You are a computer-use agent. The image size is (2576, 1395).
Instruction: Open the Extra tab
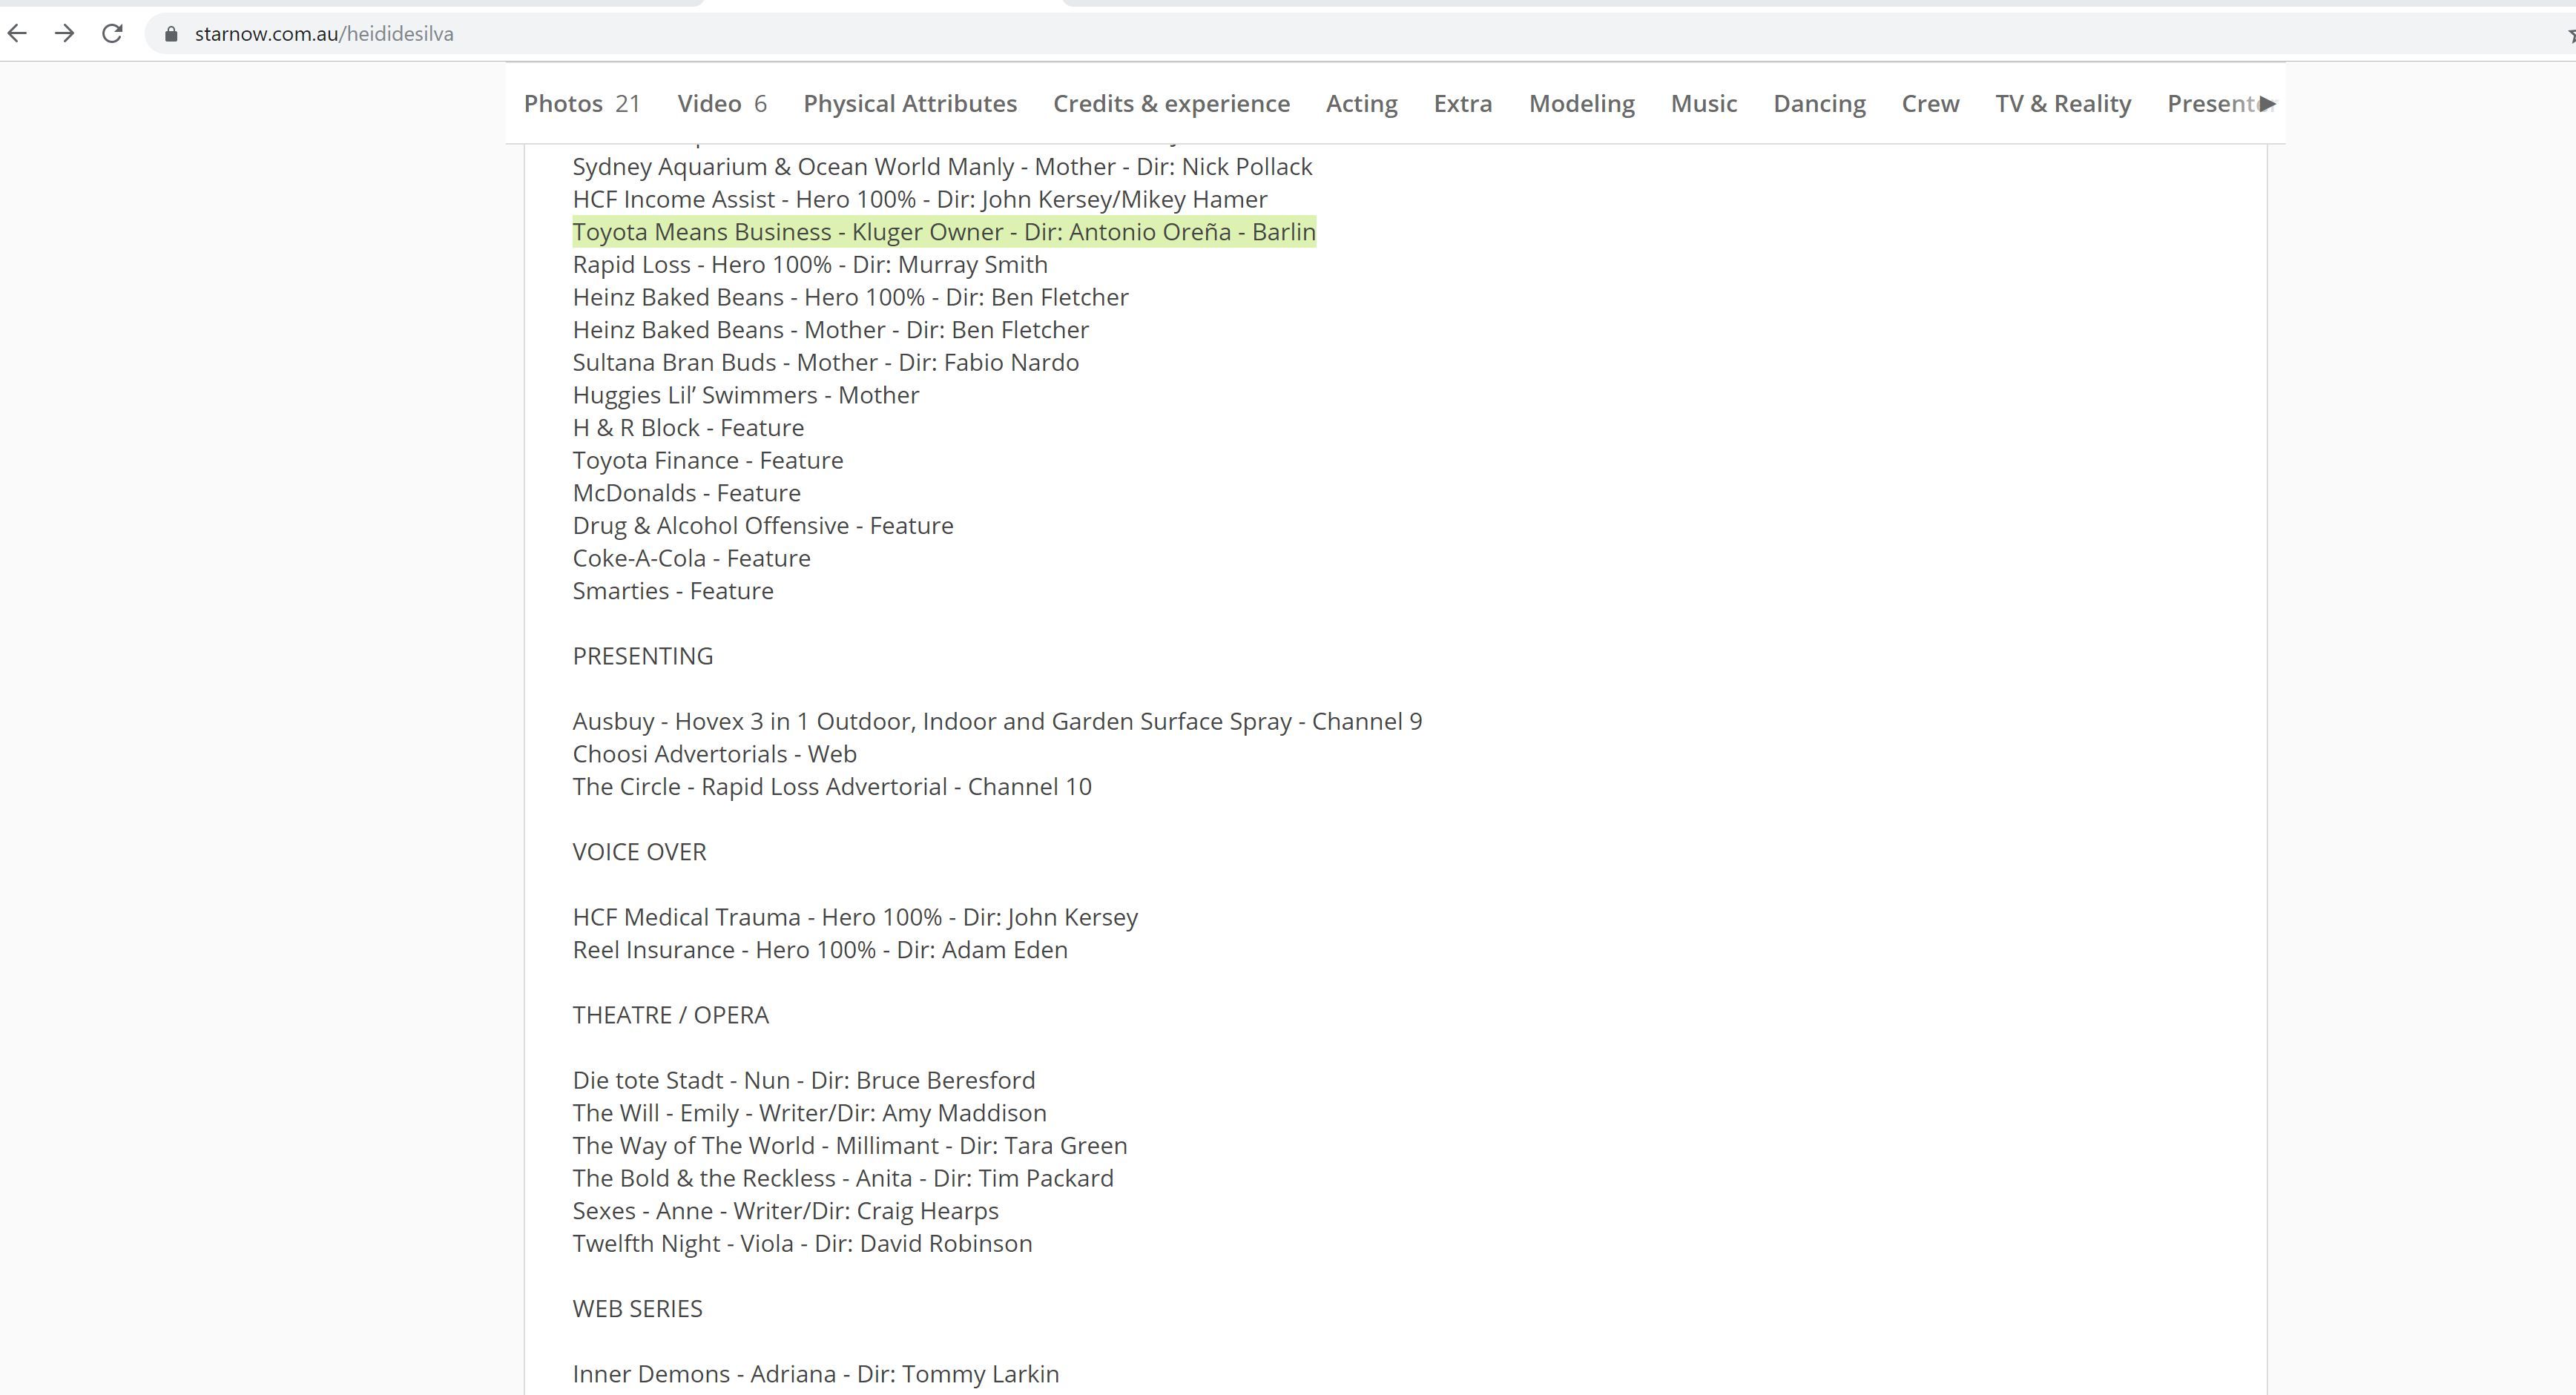tap(1462, 104)
